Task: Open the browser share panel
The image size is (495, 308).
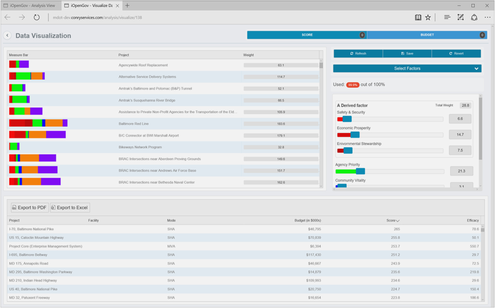Action: [x=474, y=17]
